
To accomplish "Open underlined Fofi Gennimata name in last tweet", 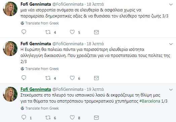I will click(36, 89).
